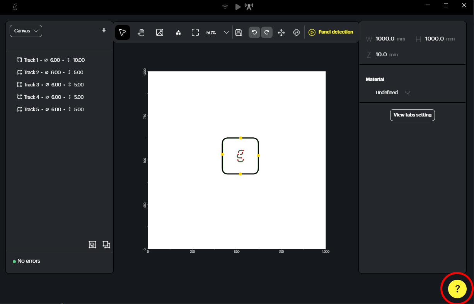Save the project with floppy icon
The height and width of the screenshot is (304, 474).
239,32
